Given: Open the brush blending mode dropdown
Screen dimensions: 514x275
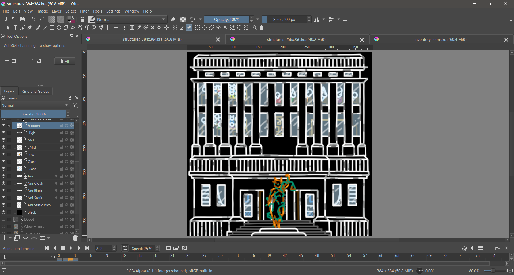Looking at the screenshot, I should [131, 20].
